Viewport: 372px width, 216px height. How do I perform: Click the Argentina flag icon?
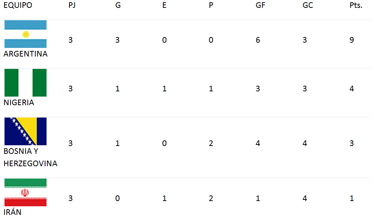click(26, 34)
